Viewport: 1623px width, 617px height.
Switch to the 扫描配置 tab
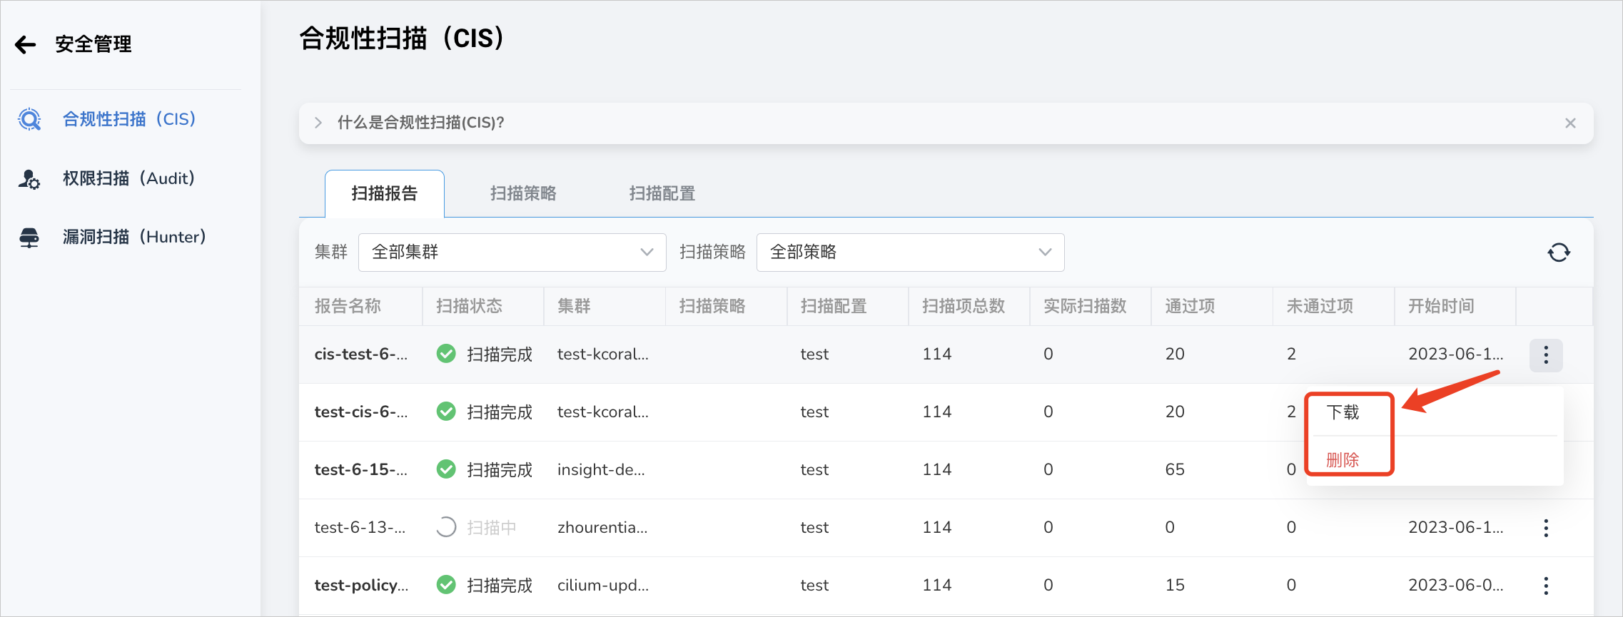point(662,193)
